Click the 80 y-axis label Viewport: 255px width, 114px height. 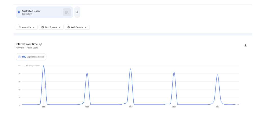tap(20, 74)
